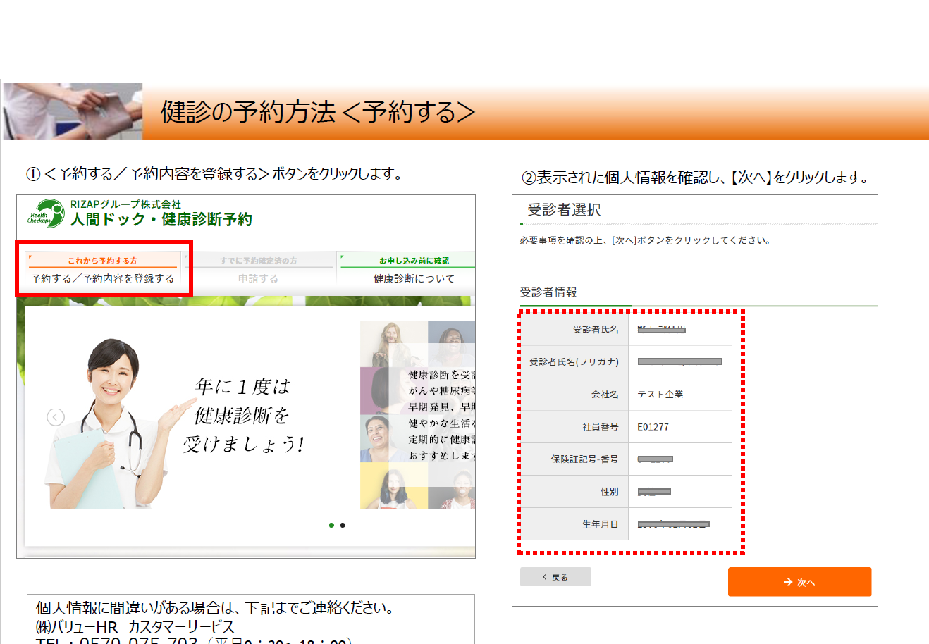Click the Health Checkups green logo
This screenshot has height=644, width=929.
tap(45, 213)
